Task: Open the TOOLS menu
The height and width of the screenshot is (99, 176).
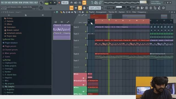Action: (x=31, y=2)
